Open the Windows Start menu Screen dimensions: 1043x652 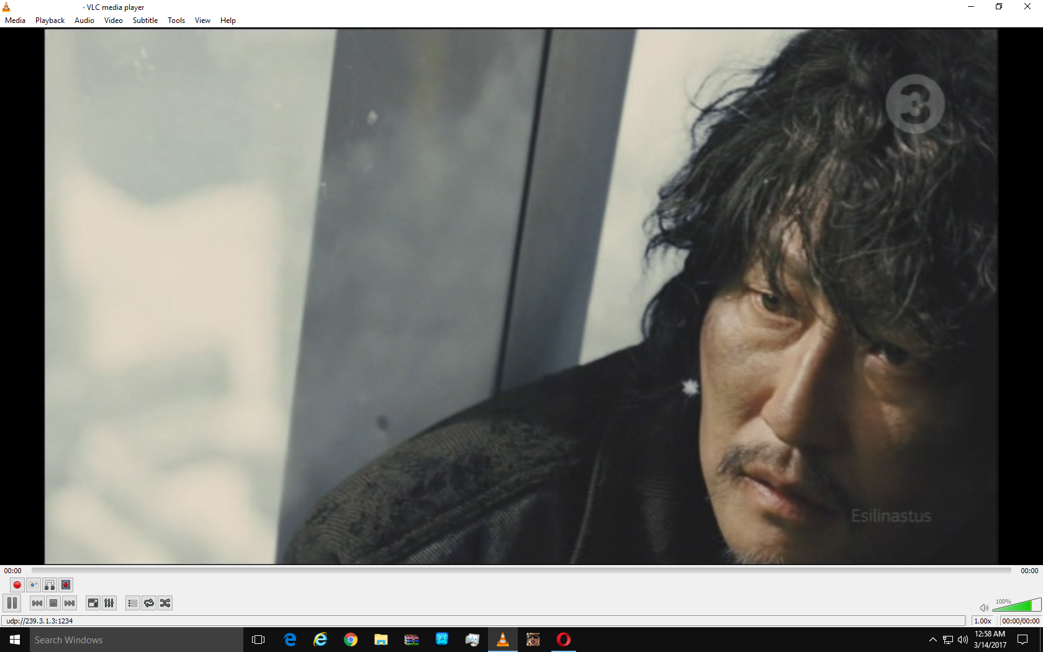click(15, 640)
